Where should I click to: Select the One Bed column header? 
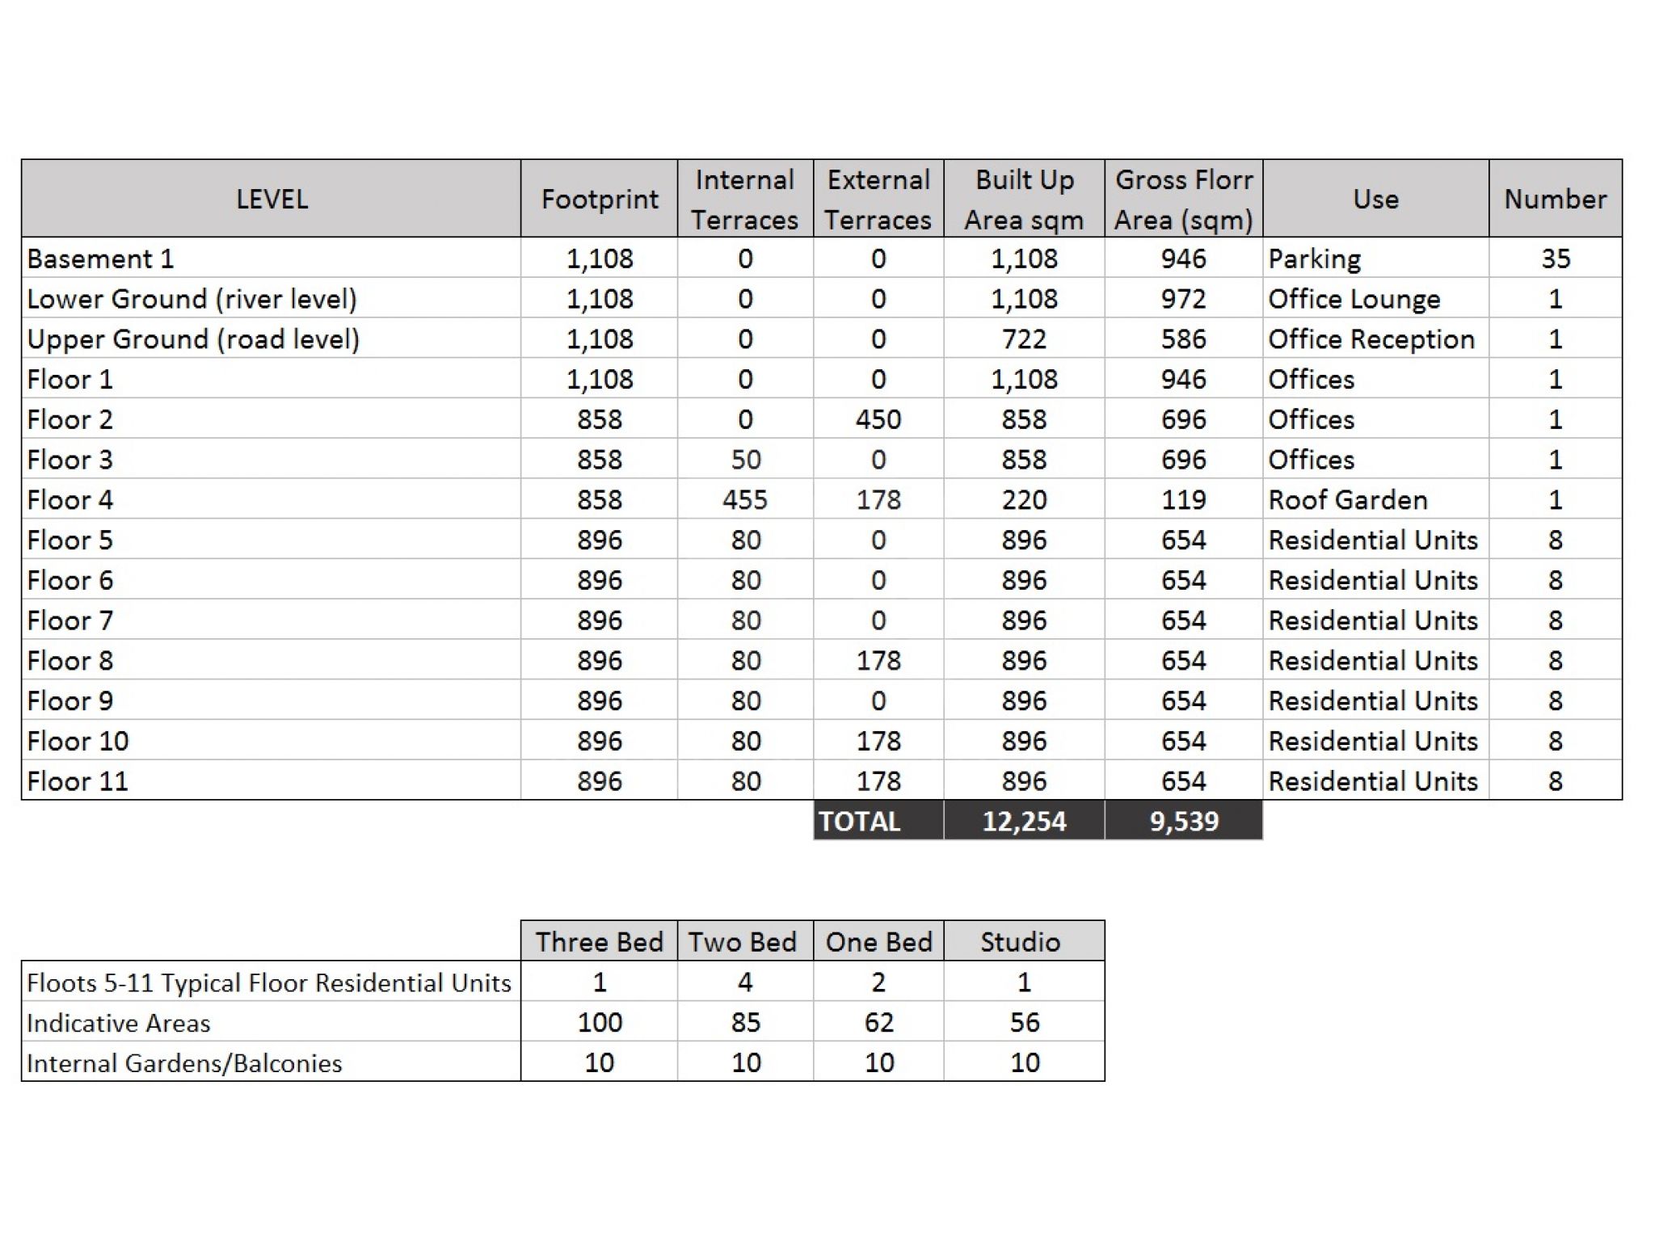coord(878,941)
